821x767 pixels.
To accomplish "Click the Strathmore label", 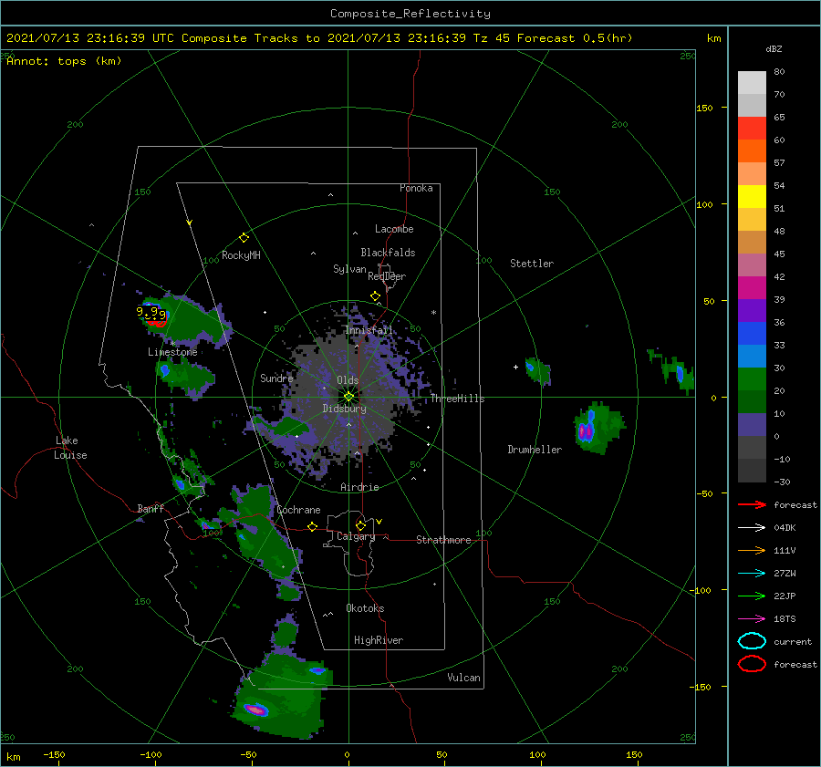I will point(443,540).
